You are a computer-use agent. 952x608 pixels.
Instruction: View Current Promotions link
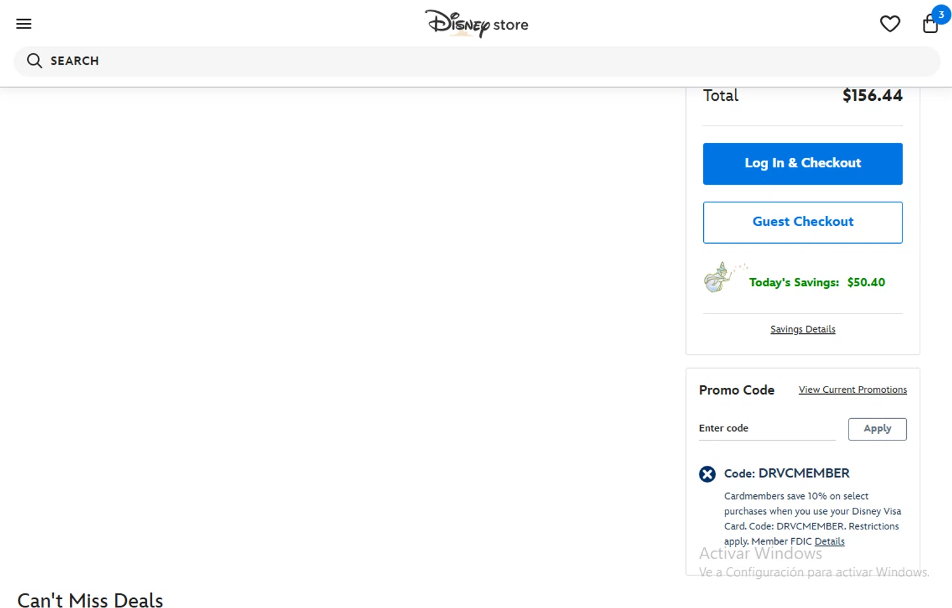852,390
